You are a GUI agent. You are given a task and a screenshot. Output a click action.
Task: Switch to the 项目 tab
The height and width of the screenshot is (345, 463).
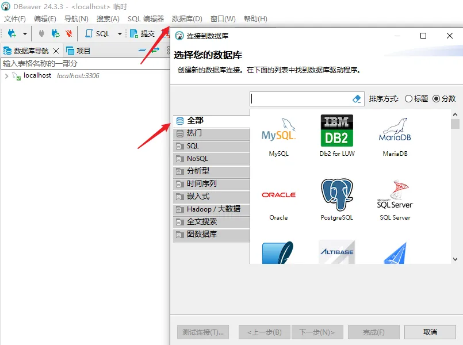coord(78,51)
